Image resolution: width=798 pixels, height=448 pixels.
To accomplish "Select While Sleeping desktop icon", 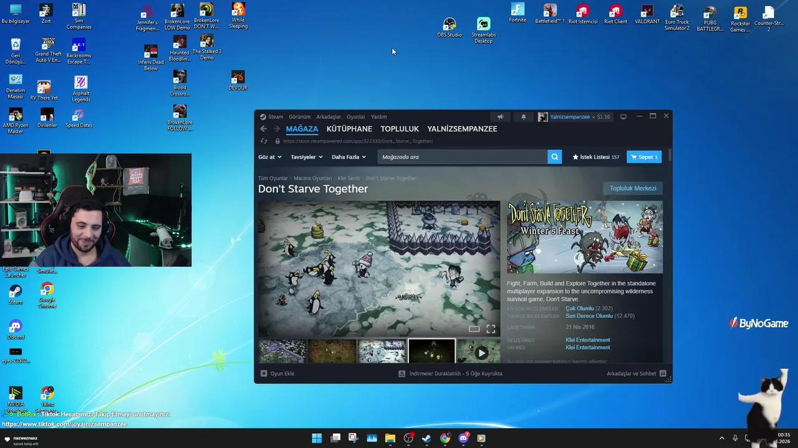I will pos(238,16).
